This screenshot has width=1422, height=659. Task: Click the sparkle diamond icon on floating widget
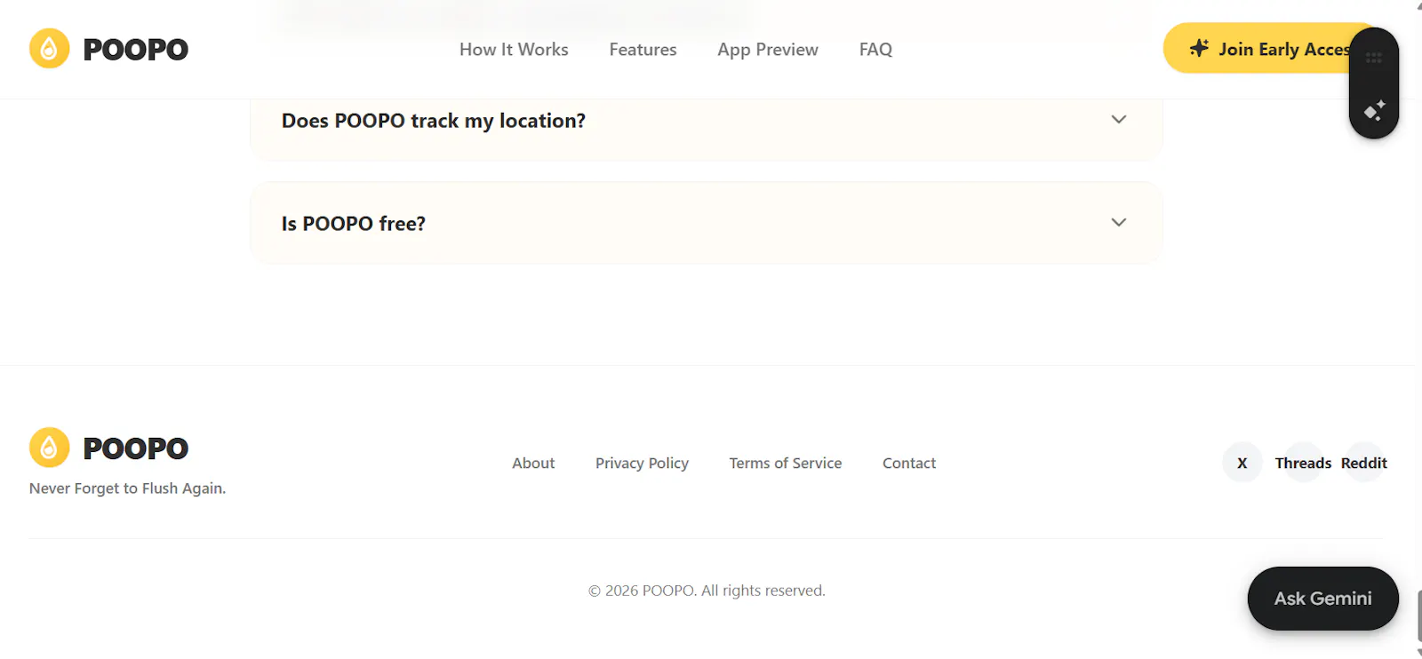click(x=1374, y=111)
